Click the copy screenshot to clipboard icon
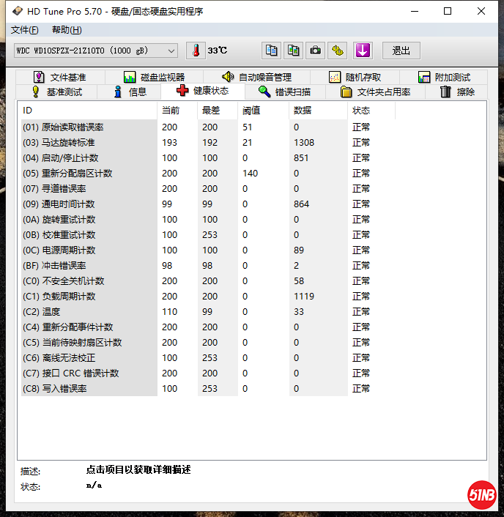Screen dimensions: 504x517 pos(293,51)
